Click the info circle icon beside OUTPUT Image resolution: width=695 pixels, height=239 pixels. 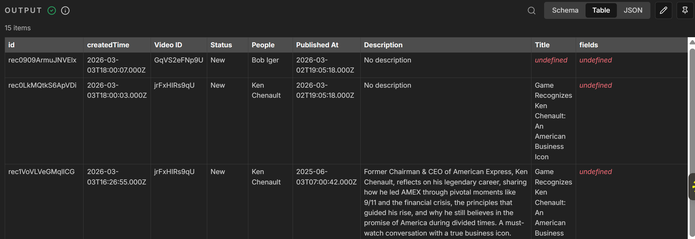point(65,11)
